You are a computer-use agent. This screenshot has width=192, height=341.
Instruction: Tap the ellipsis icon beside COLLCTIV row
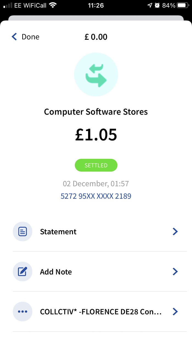tap(22, 311)
